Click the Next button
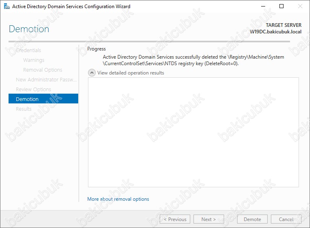The image size is (310, 228). coord(209,219)
